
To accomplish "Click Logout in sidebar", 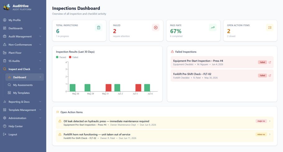I will point(23,134).
